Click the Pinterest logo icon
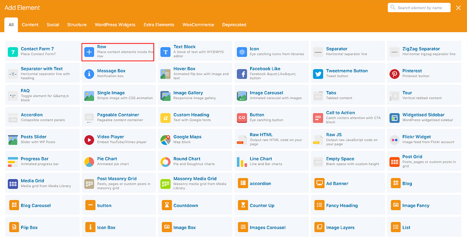The width and height of the screenshot is (467, 237). pos(394,74)
